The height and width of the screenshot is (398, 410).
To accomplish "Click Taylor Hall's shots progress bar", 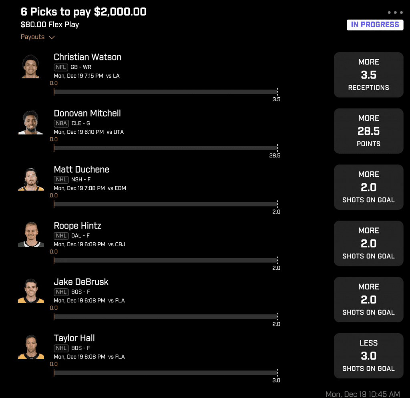I will pos(165,373).
